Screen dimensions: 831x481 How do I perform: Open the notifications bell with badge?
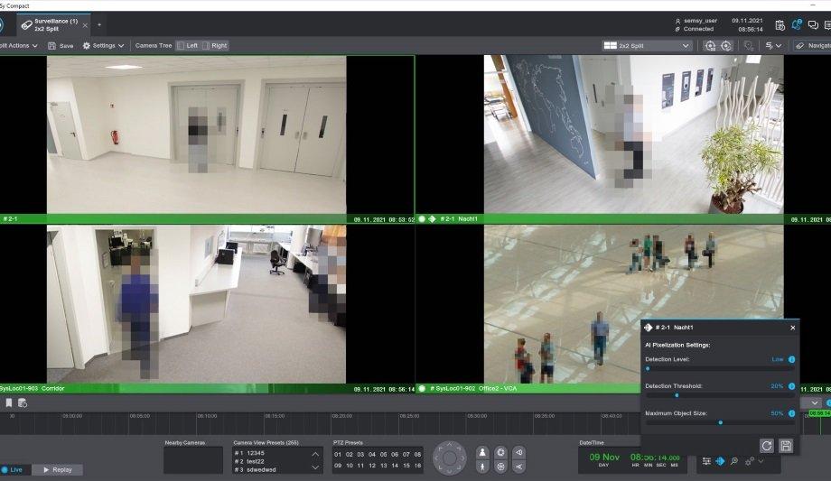click(x=796, y=24)
